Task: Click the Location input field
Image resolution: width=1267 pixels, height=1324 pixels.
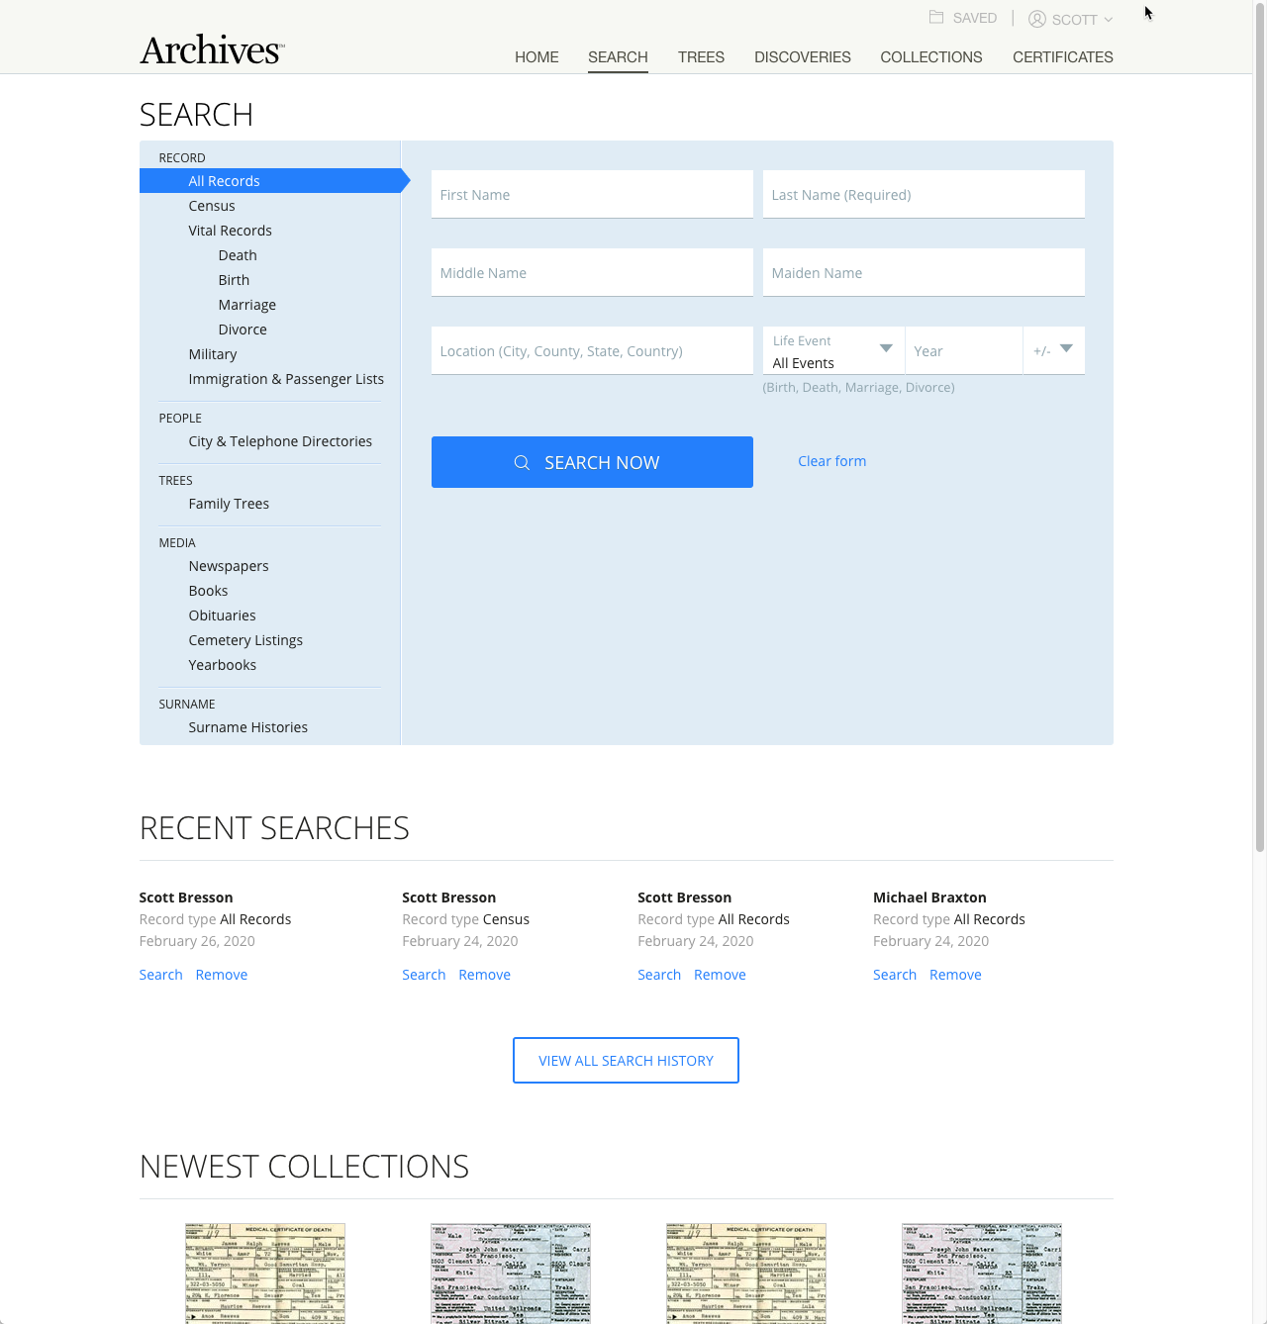Action: click(592, 350)
